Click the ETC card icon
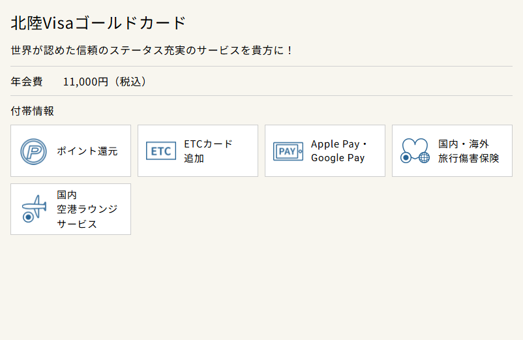Image resolution: width=523 pixels, height=340 pixels. click(161, 151)
